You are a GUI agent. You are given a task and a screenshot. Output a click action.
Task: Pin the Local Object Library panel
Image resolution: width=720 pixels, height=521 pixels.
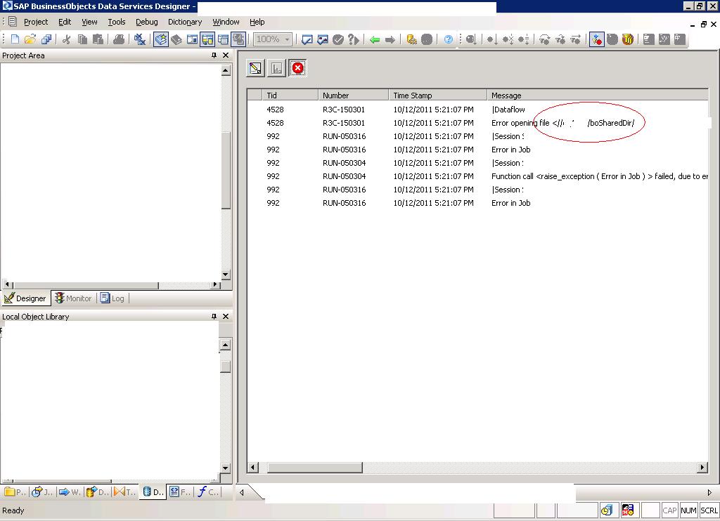pyautogui.click(x=214, y=317)
